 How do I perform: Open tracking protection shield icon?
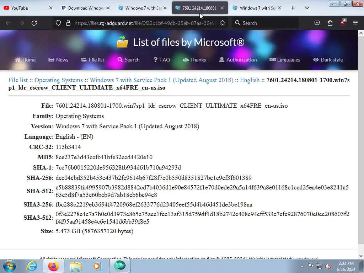58,23
